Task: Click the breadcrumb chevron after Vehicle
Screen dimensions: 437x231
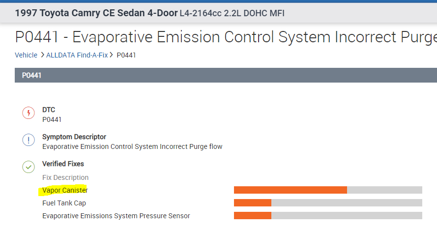Action: 42,55
